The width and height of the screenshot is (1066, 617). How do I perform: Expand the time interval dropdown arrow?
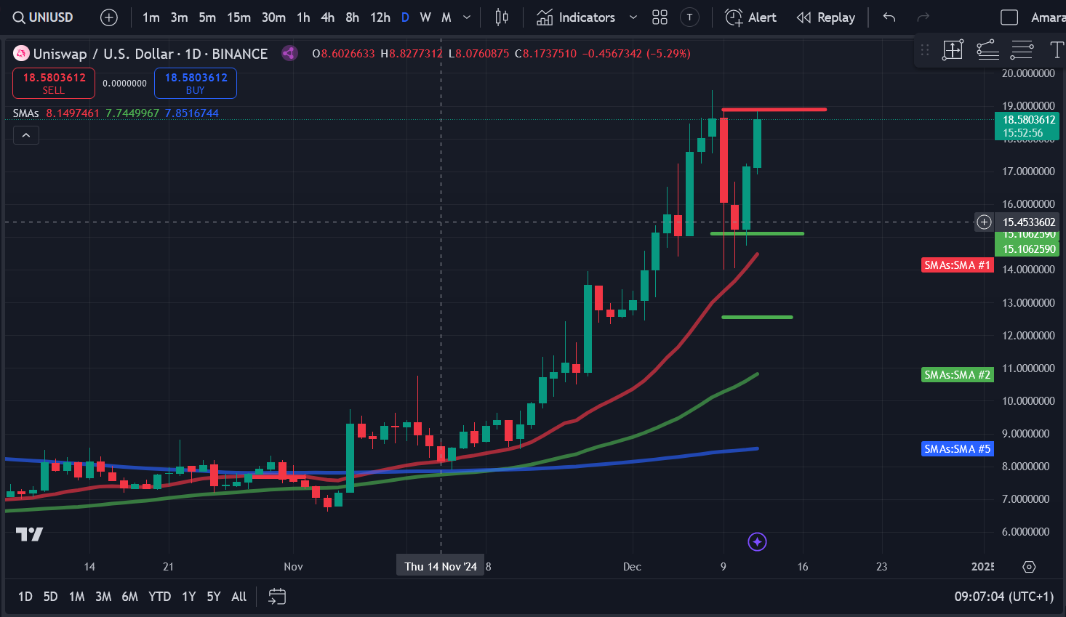tap(467, 17)
